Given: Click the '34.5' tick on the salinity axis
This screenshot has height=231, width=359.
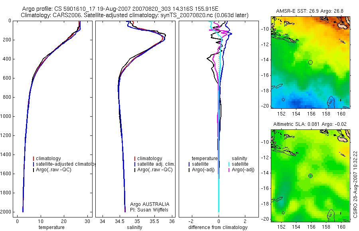Looking at the screenshot, I should tap(120, 221).
